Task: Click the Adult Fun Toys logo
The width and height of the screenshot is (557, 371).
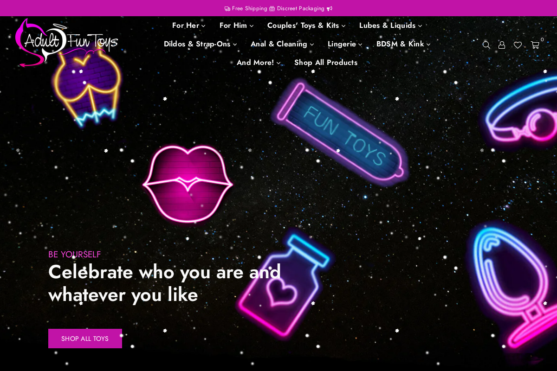Action: tap(67, 43)
